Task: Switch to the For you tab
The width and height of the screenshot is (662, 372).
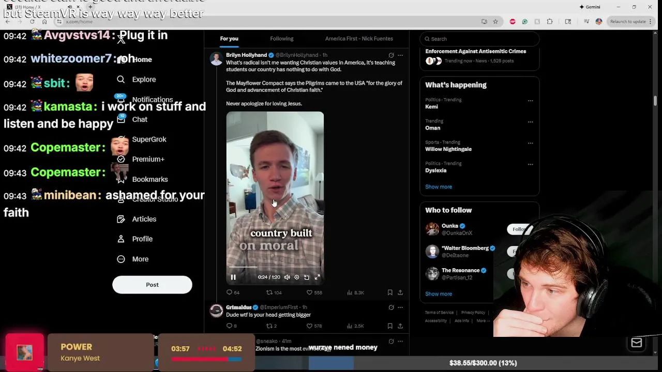Action: point(229,39)
